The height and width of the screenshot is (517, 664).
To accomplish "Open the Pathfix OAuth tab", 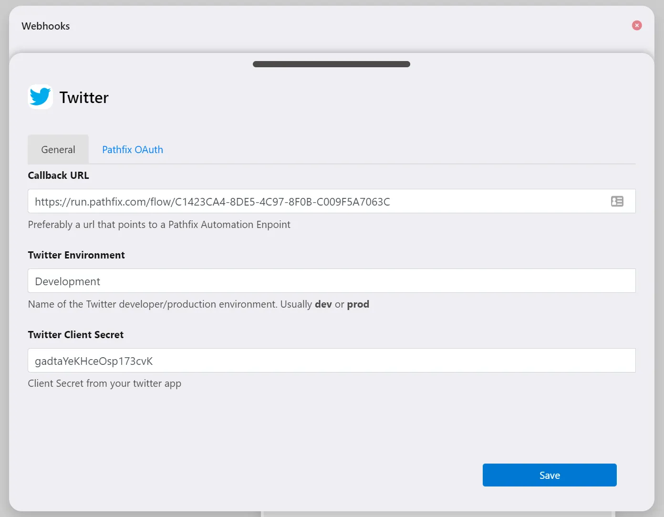I will coord(133,149).
